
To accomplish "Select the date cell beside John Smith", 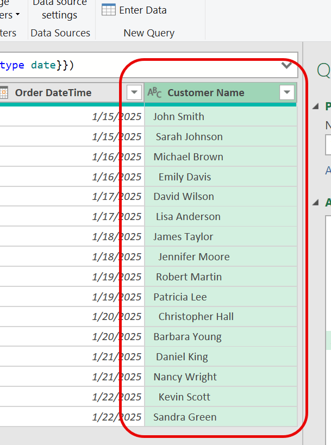I will click(x=72, y=116).
